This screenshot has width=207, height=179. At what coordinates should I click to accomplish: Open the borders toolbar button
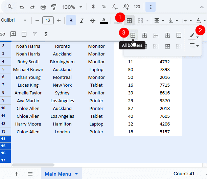pos(129,21)
